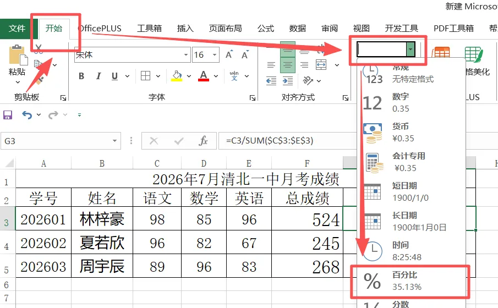The image size is (498, 308).
Task: Choose 货币 number format
Action: point(411,133)
